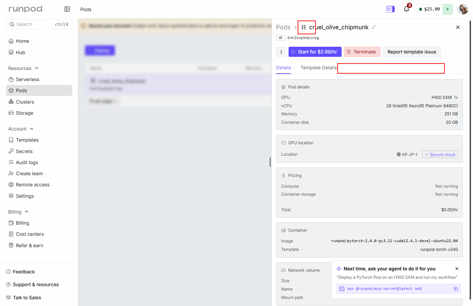The image size is (473, 306).
Task: Click the AP-JP-1 location value
Action: coord(407,154)
